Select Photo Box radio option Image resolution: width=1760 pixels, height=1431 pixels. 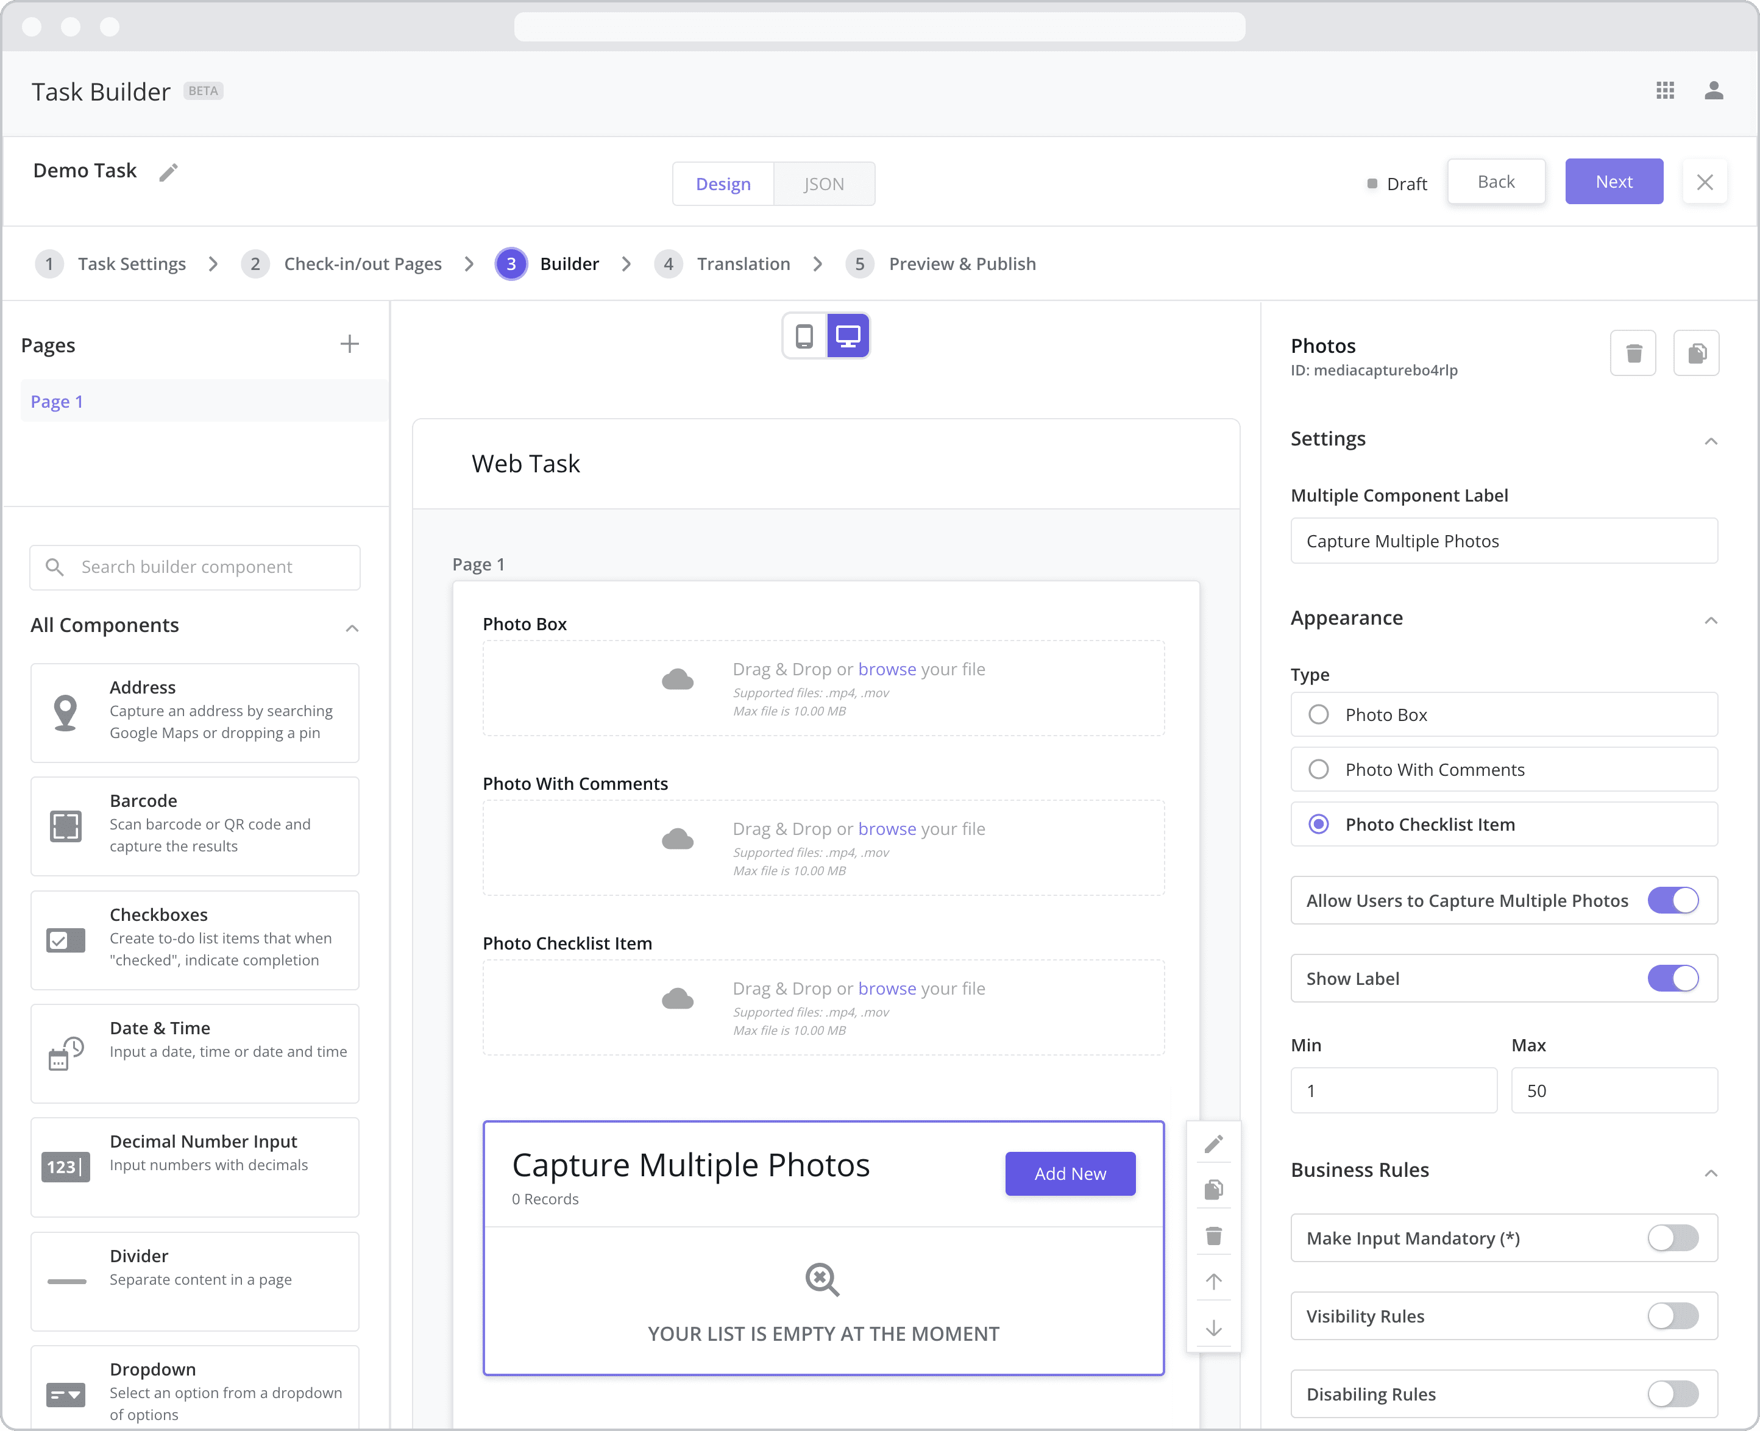click(1319, 715)
